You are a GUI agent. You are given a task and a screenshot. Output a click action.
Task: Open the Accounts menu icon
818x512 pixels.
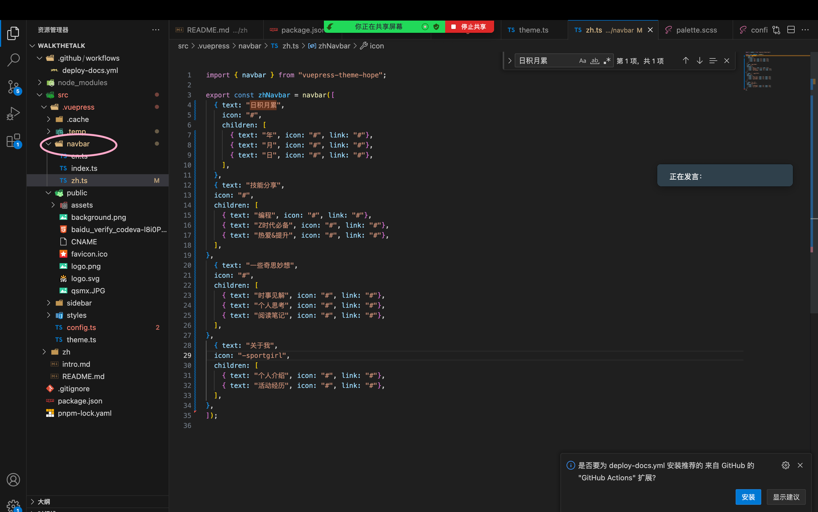pyautogui.click(x=13, y=479)
